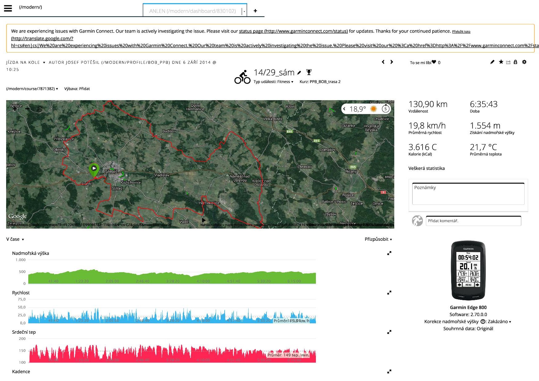539x381 pixels.
Task: Edit activity using the top-right pencil icon
Action: [492, 62]
